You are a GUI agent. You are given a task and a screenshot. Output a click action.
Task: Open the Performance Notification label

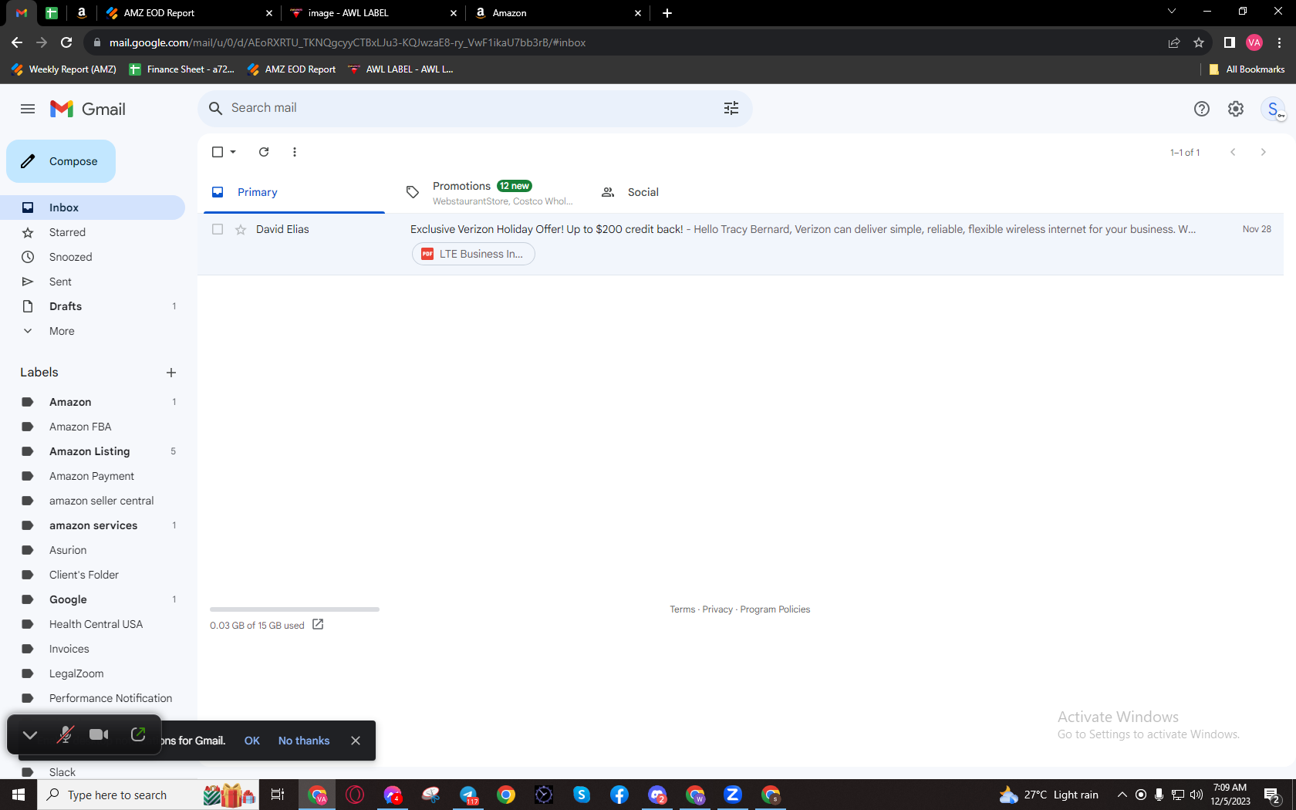pos(93,698)
